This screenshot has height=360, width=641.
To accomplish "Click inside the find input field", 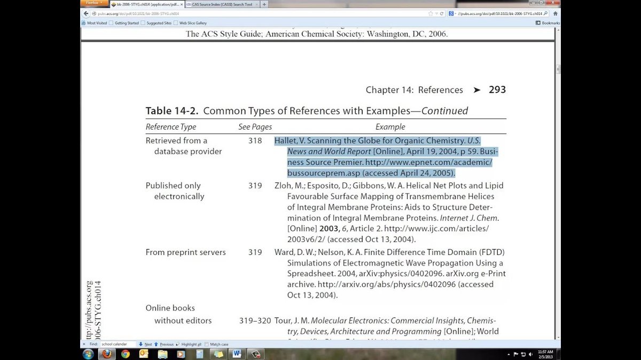I will coord(115,343).
